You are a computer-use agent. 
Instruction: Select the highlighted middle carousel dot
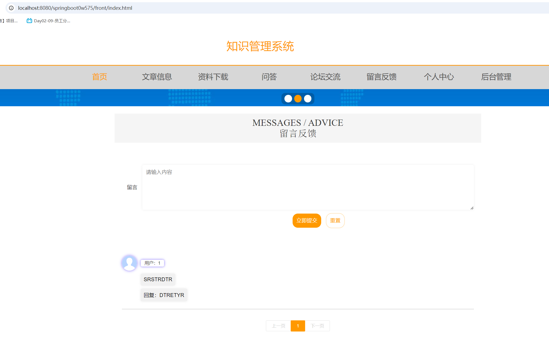[298, 98]
